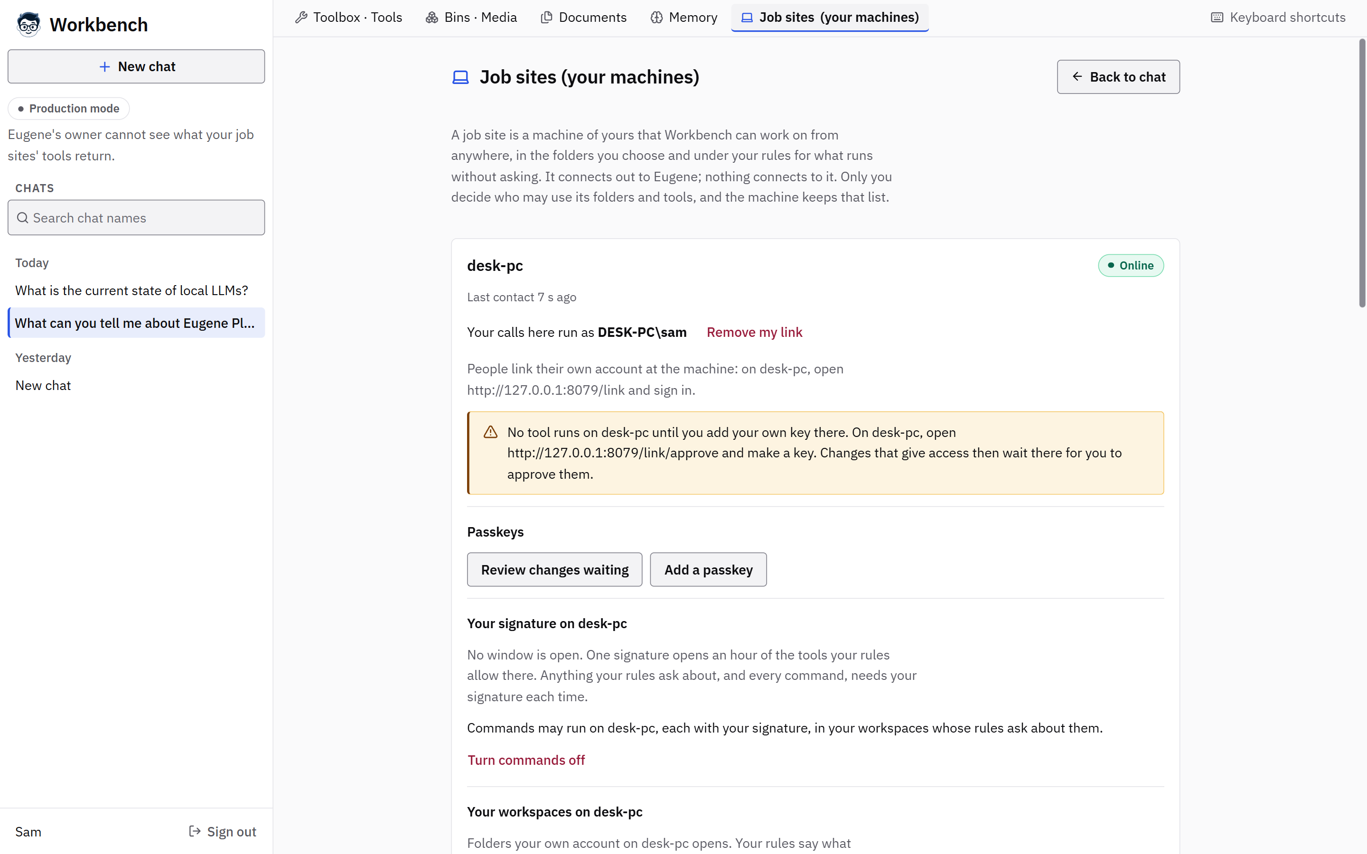This screenshot has width=1367, height=854.
Task: Click the laptop icon beside Job sites heading
Action: (460, 77)
